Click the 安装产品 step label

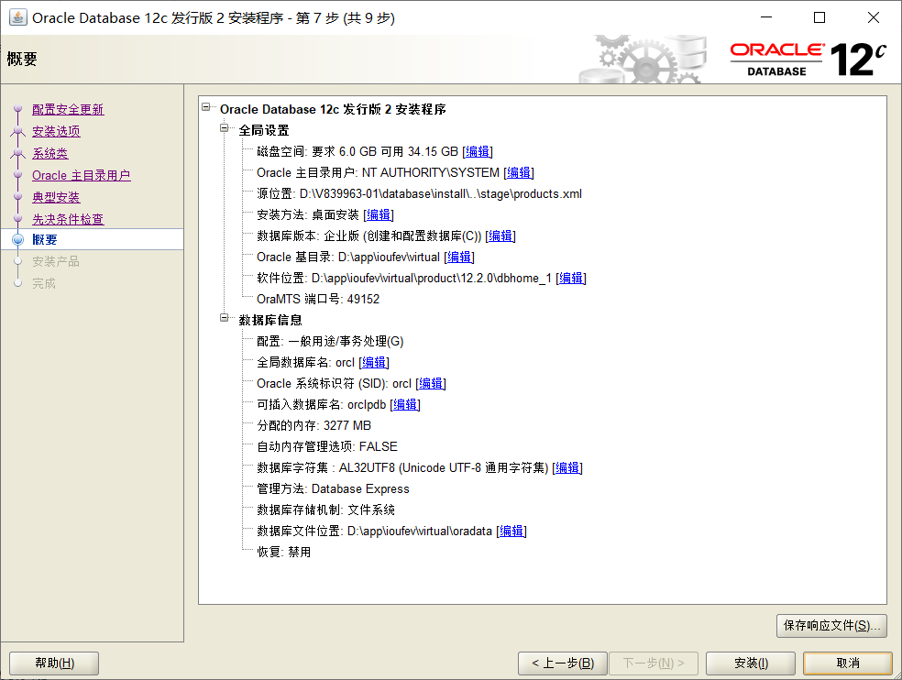tap(56, 261)
